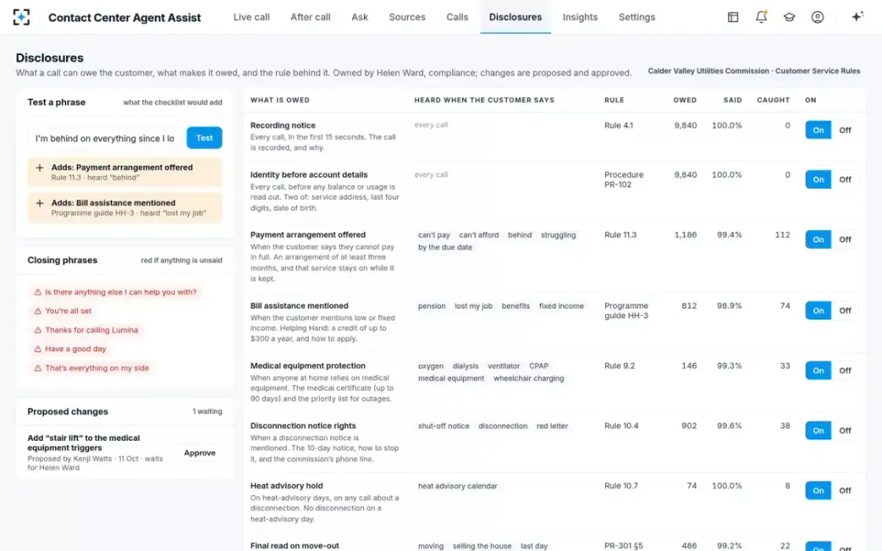
Task: Click the 'Rule 11.3' cell in Payment arrangement row
Action: coord(620,235)
